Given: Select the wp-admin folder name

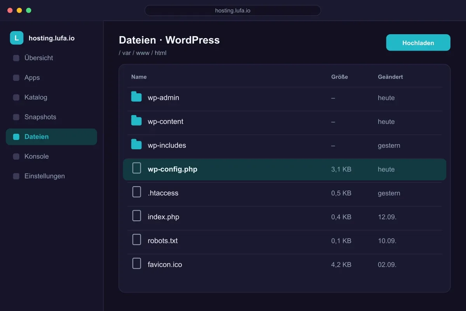Looking at the screenshot, I should click(x=164, y=98).
